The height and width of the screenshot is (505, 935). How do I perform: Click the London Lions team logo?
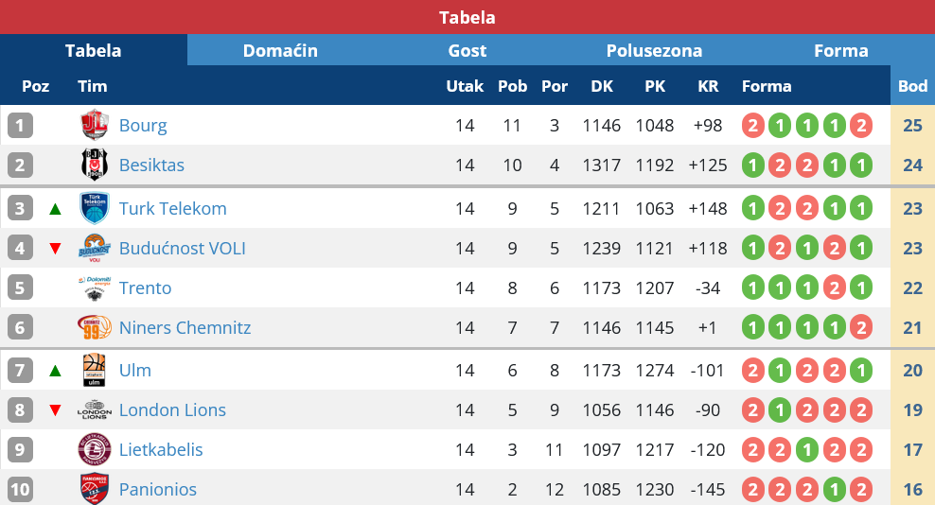click(94, 409)
